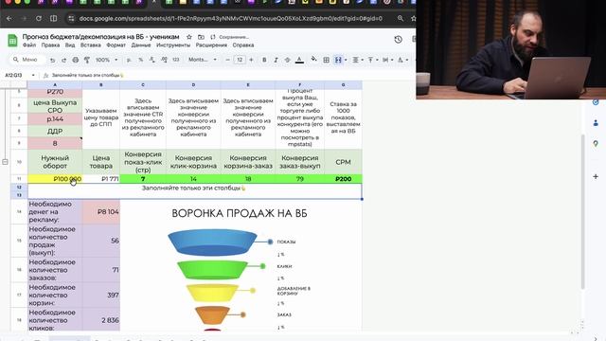
Task: Open the Вид menu
Action: 69,45
